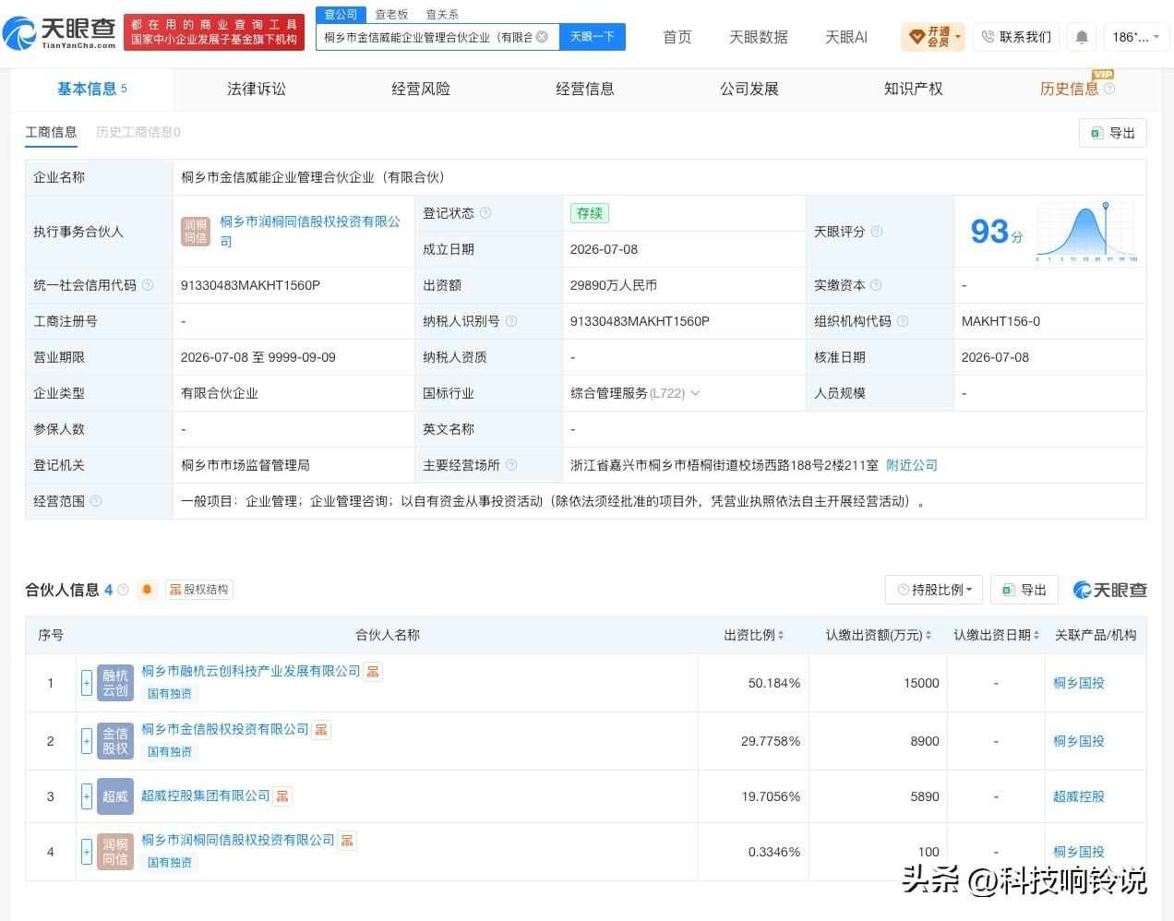Viewport: 1174px width, 921px height.
Task: Open the 公司发展 tab
Action: coord(749,89)
